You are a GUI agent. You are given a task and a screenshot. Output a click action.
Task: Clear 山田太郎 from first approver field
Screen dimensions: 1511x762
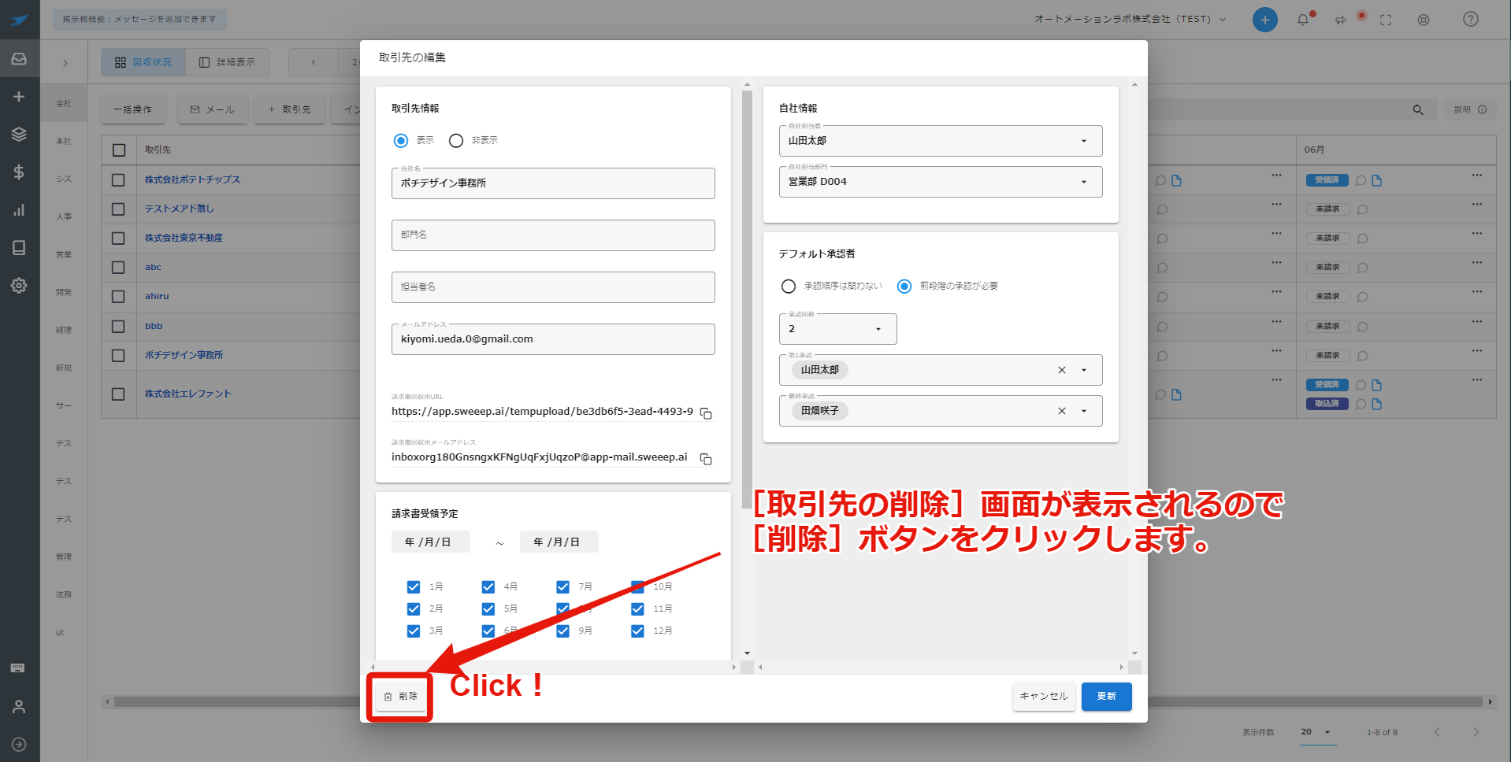point(1061,370)
